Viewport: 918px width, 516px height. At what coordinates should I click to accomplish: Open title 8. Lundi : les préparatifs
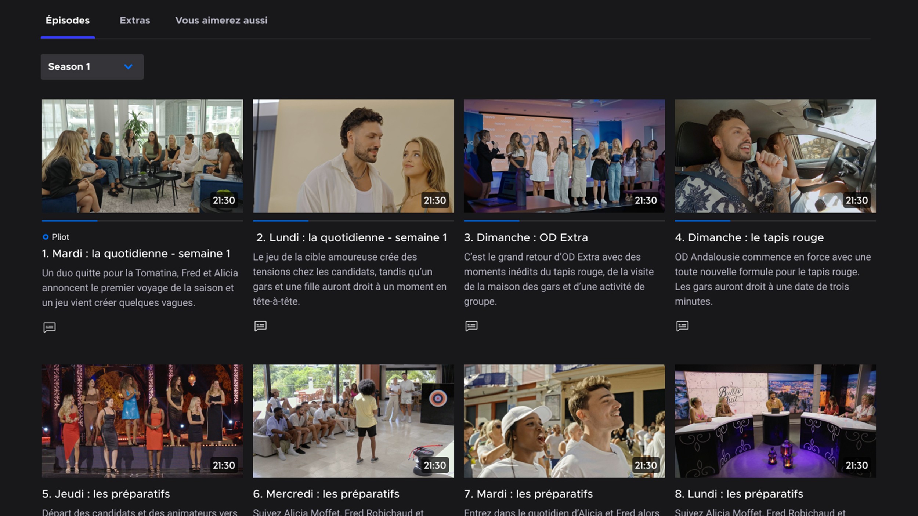click(x=738, y=494)
